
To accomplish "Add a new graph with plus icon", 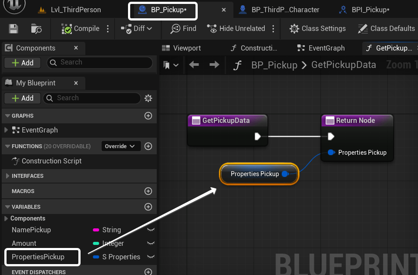I will coord(148,115).
